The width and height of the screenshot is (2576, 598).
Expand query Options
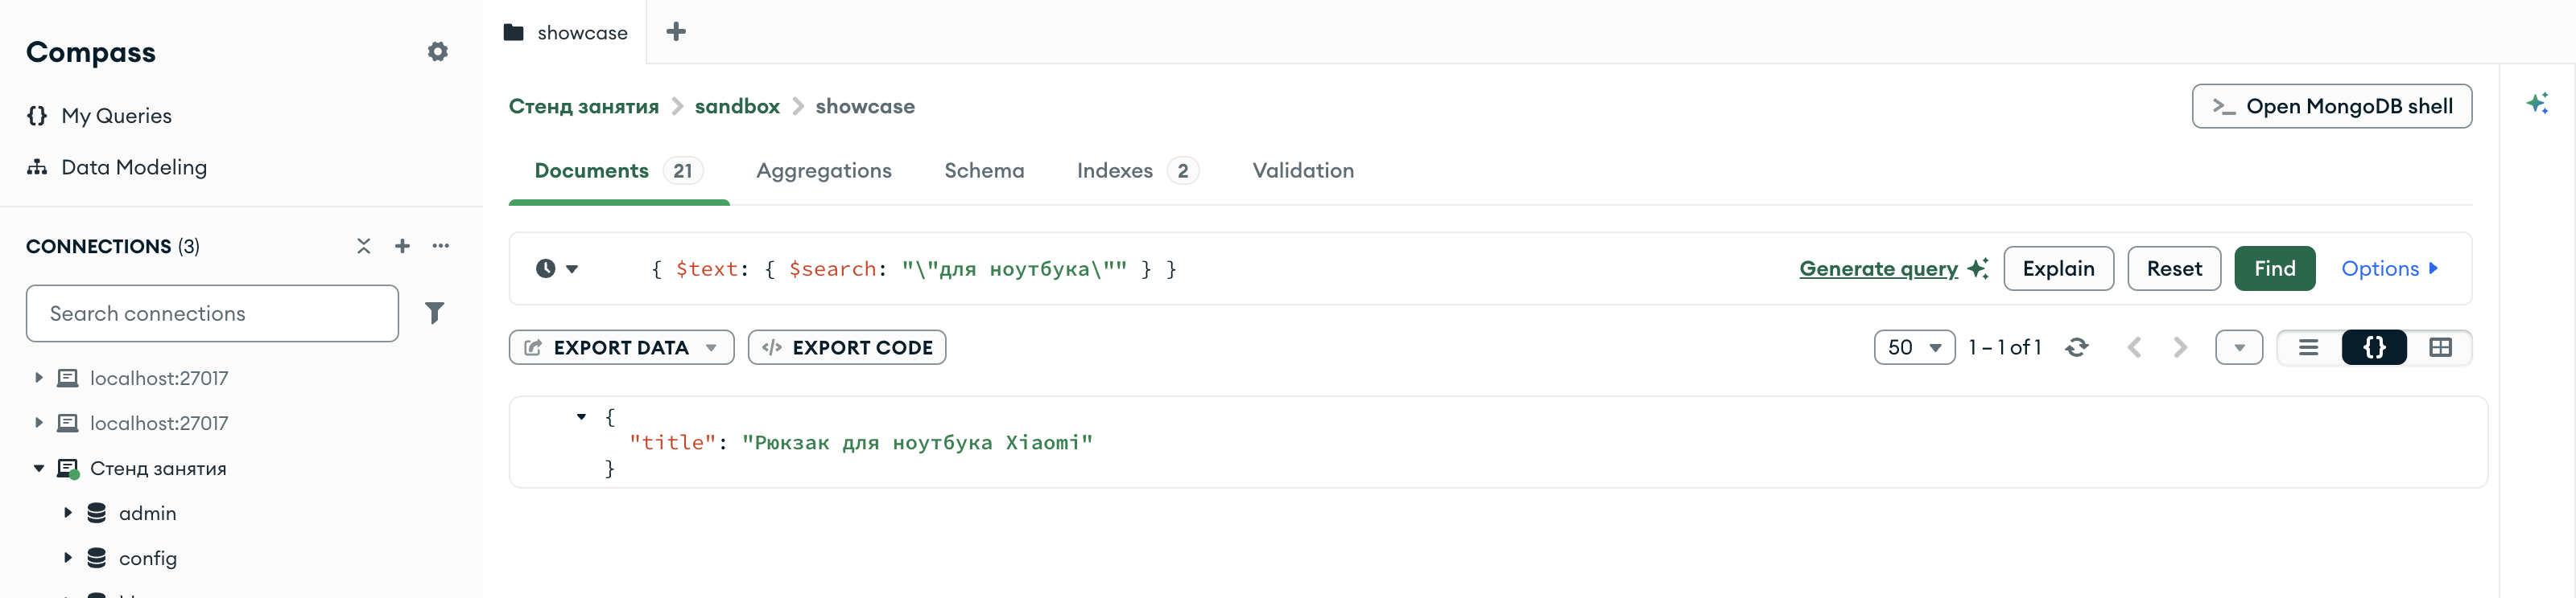point(2389,268)
